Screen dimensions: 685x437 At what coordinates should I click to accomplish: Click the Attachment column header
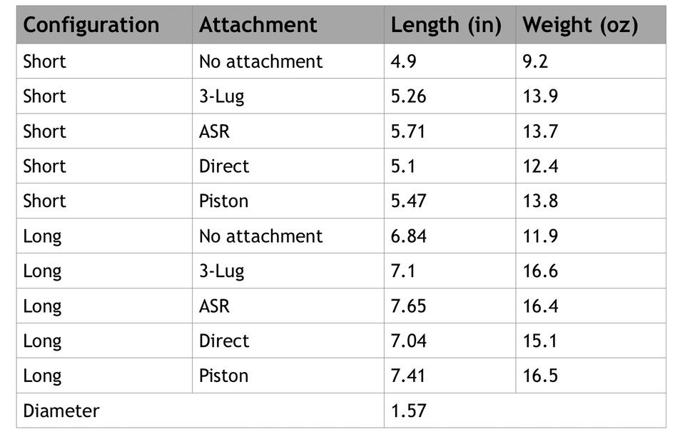288,25
